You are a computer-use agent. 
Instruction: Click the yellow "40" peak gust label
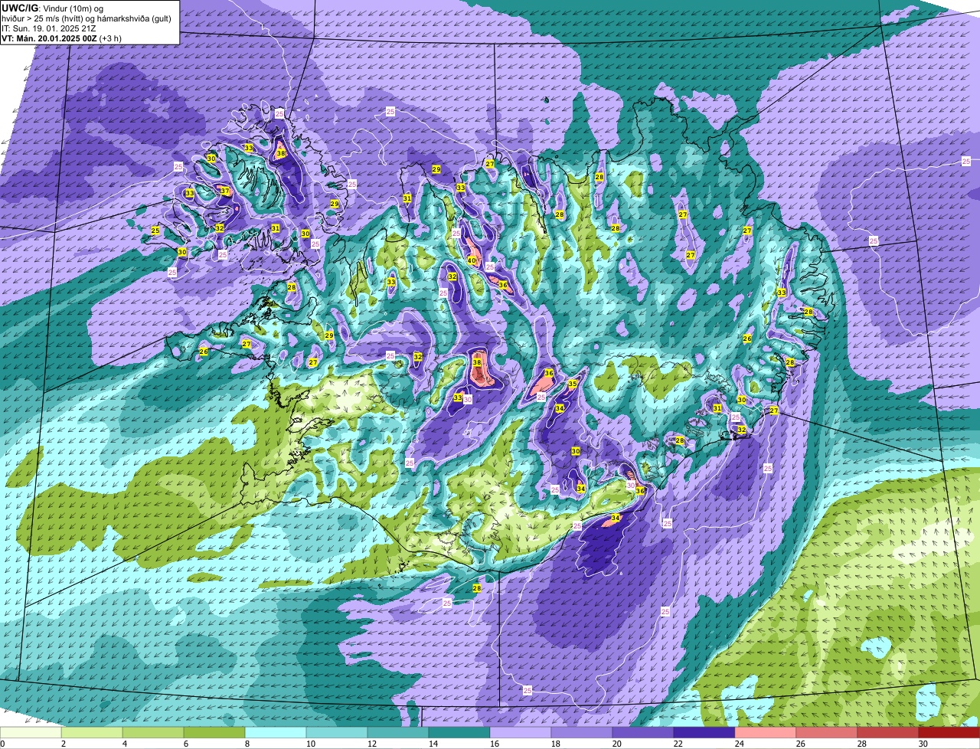point(472,261)
